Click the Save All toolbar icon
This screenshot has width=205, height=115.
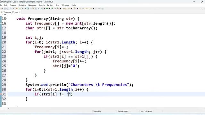point(7,9)
